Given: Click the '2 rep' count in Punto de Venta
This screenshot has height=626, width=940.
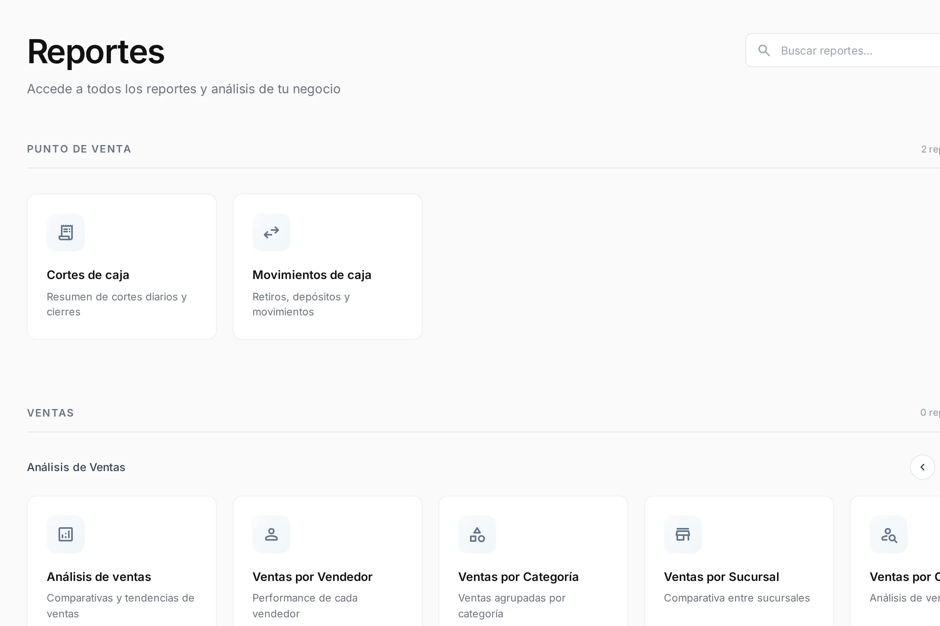Looking at the screenshot, I should (x=931, y=149).
